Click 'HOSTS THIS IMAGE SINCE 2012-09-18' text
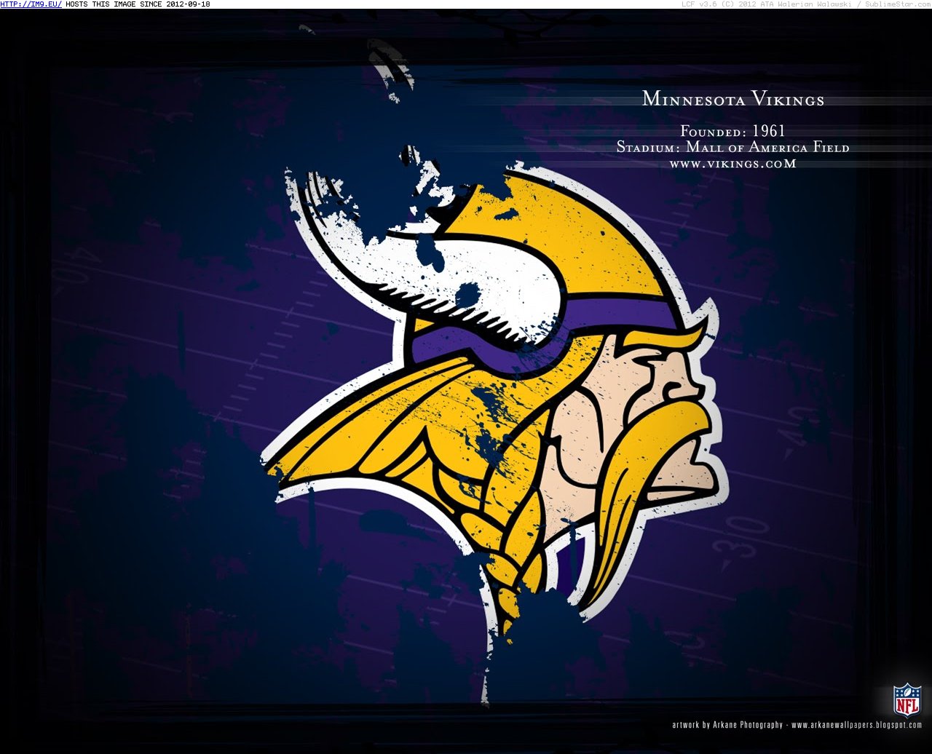The image size is (932, 754). 138,4
